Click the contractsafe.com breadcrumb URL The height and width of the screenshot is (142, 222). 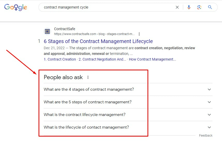coord(94,34)
